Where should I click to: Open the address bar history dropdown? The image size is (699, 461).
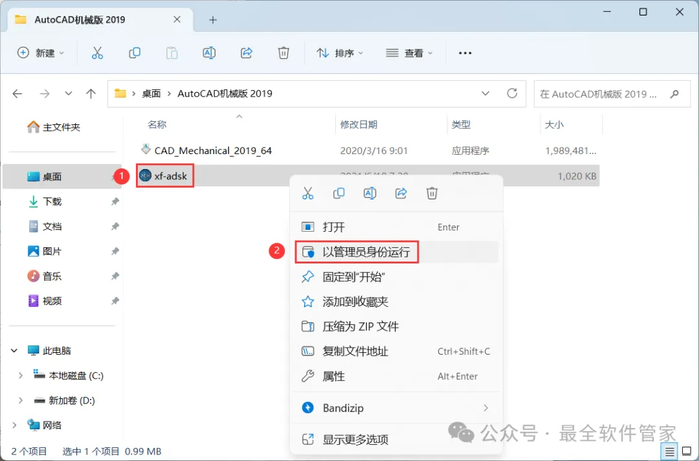485,93
